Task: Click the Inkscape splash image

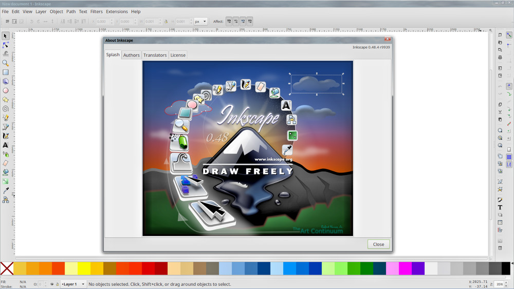Action: tap(248, 148)
